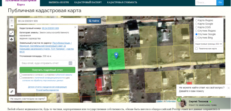The height and width of the screenshot is (111, 231).
Task: Click Получить подробный отчет button
Action: pos(47,70)
